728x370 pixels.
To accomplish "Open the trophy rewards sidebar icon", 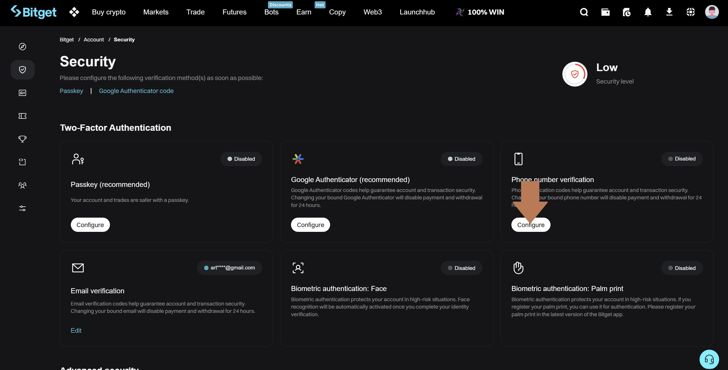I will pos(22,139).
